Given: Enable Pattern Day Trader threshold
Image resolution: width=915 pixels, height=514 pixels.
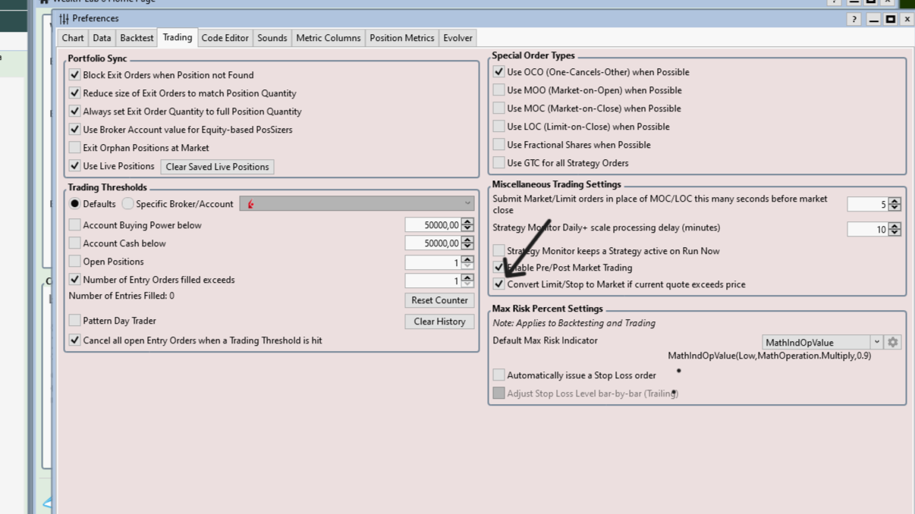Looking at the screenshot, I should pos(74,321).
